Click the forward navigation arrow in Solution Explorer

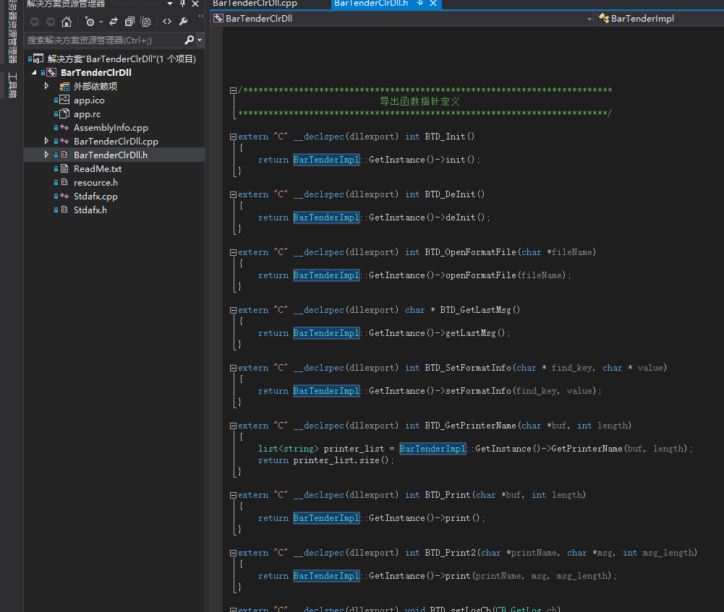tap(50, 22)
